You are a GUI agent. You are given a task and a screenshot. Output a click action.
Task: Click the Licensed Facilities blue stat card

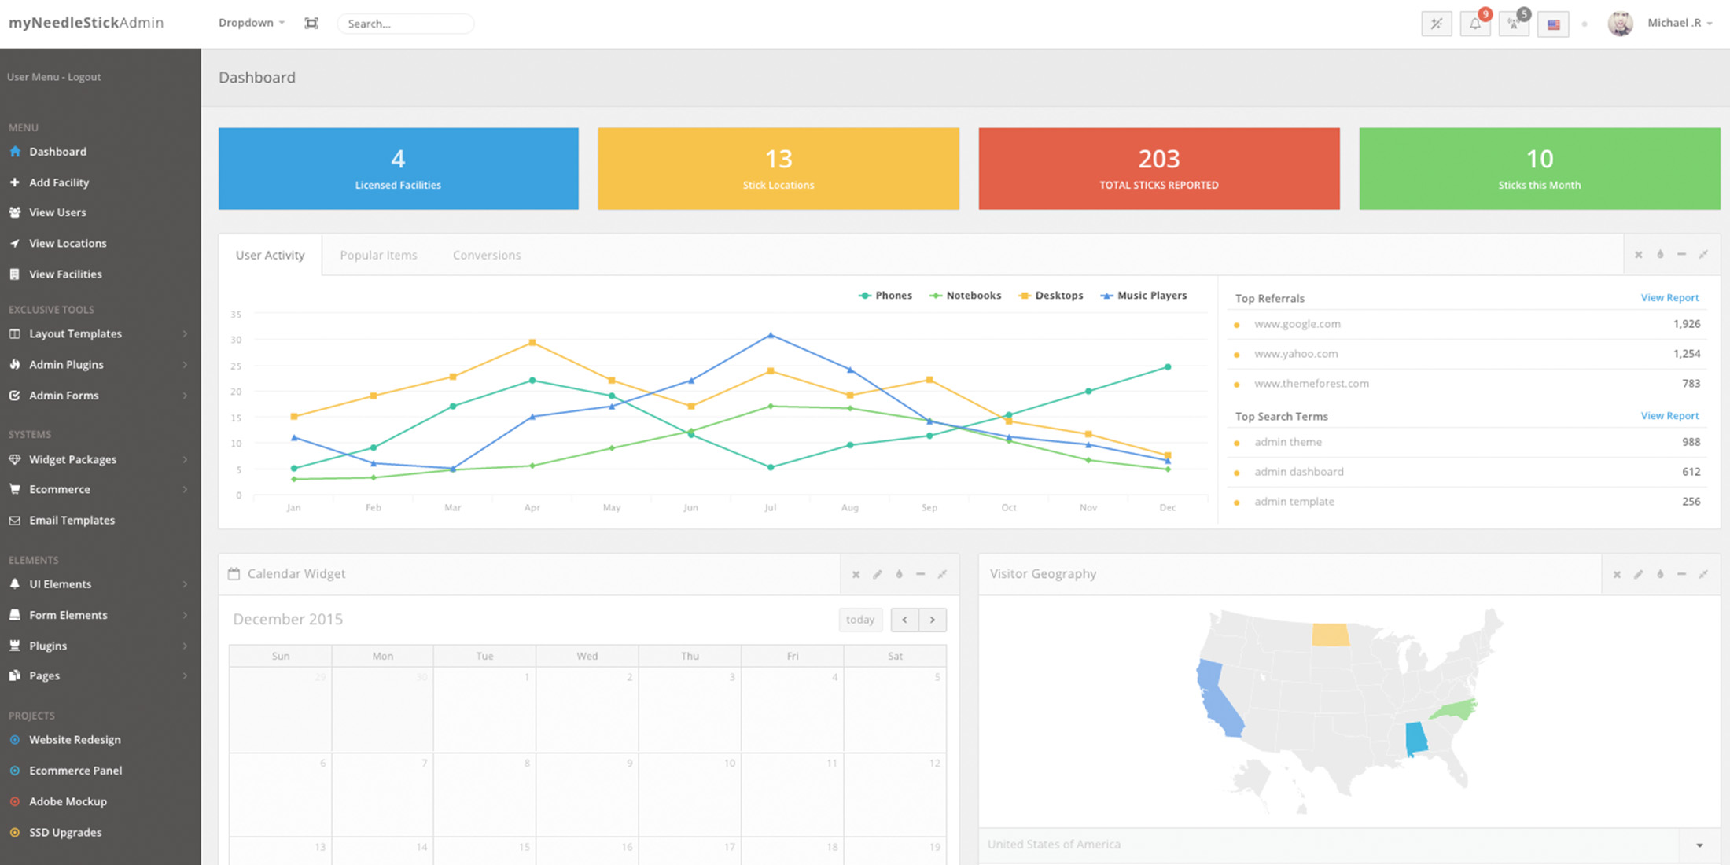pyautogui.click(x=399, y=169)
